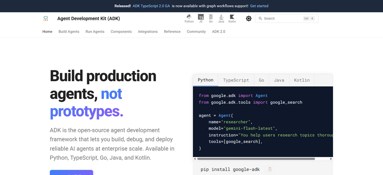Click the 'tools=[google_search],' code line

point(236,142)
